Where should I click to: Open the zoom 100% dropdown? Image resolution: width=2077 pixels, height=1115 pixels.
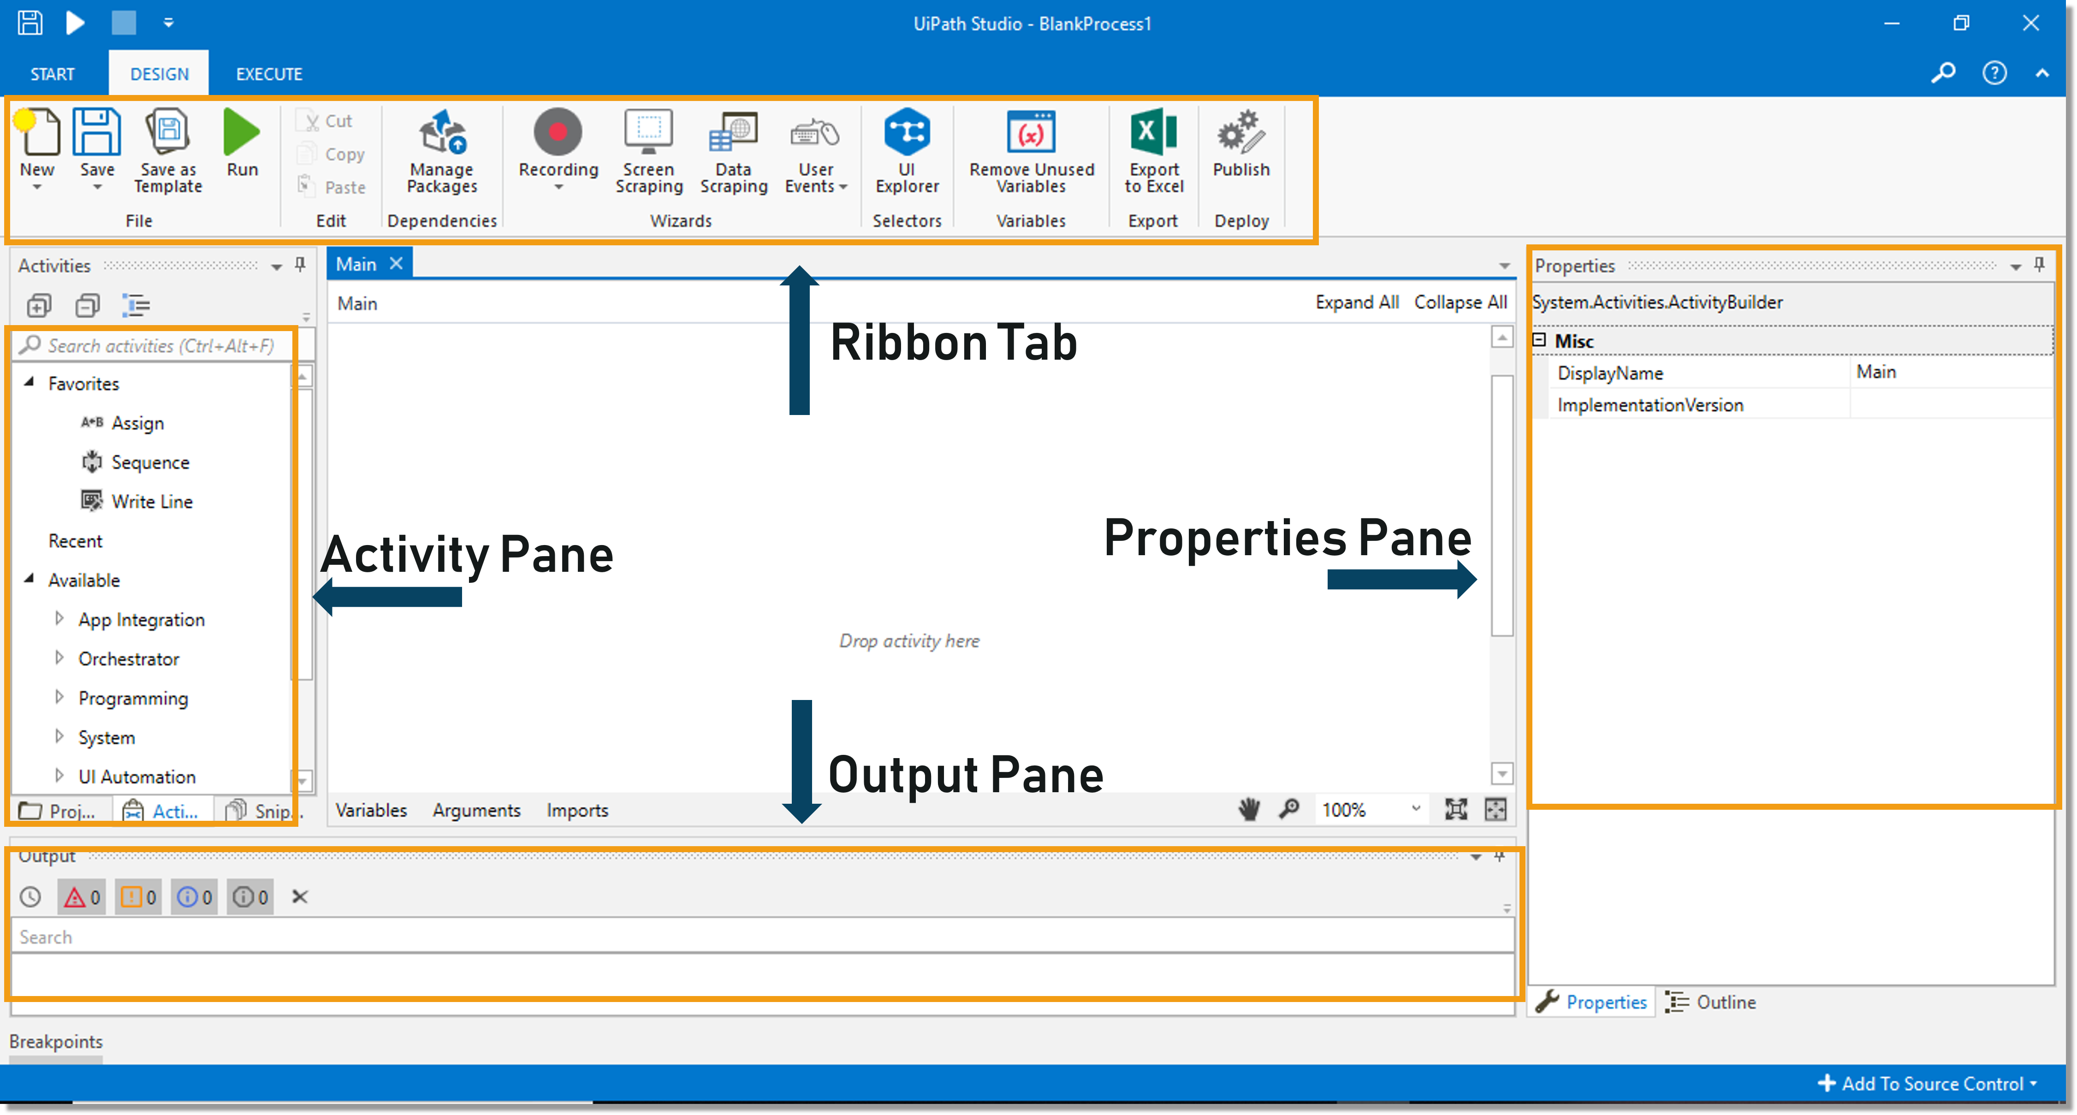tap(1416, 809)
